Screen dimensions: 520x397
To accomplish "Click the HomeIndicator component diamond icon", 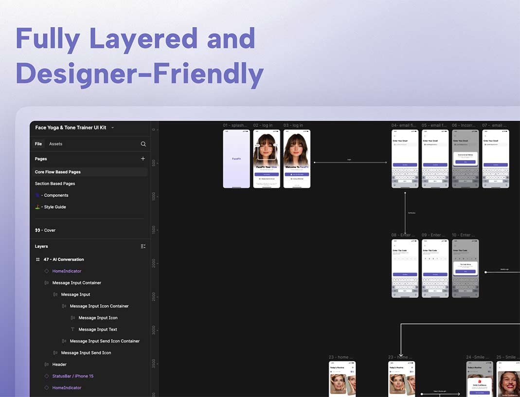I will point(47,271).
